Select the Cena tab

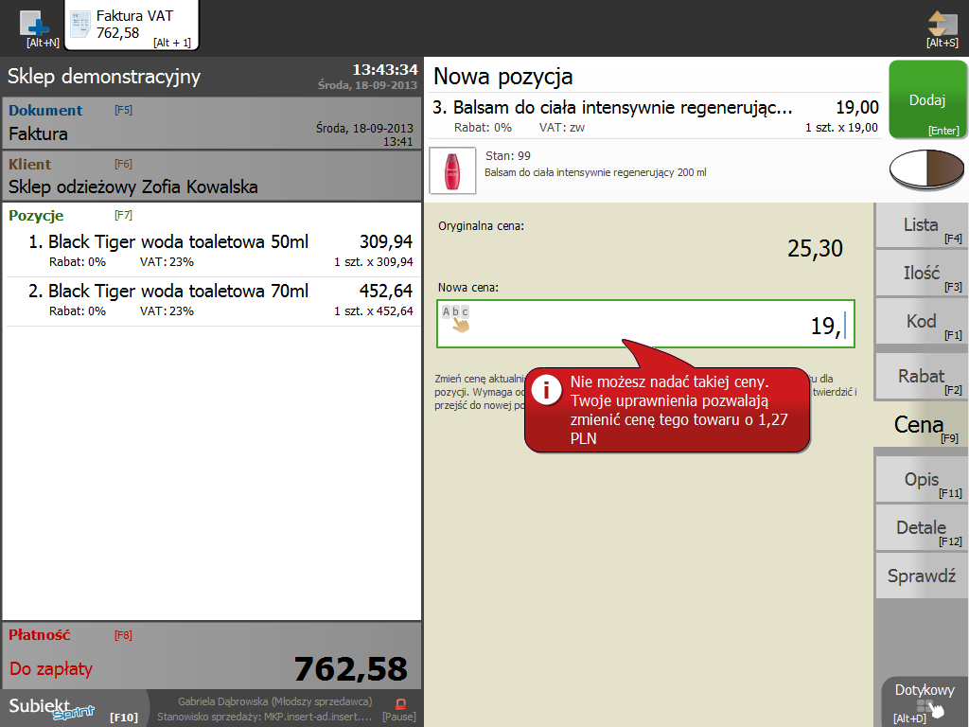(x=921, y=425)
